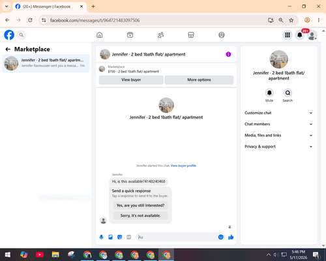Search in conversation using side panel Search
Image resolution: width=326 pixels, height=261 pixels.
(x=288, y=93)
